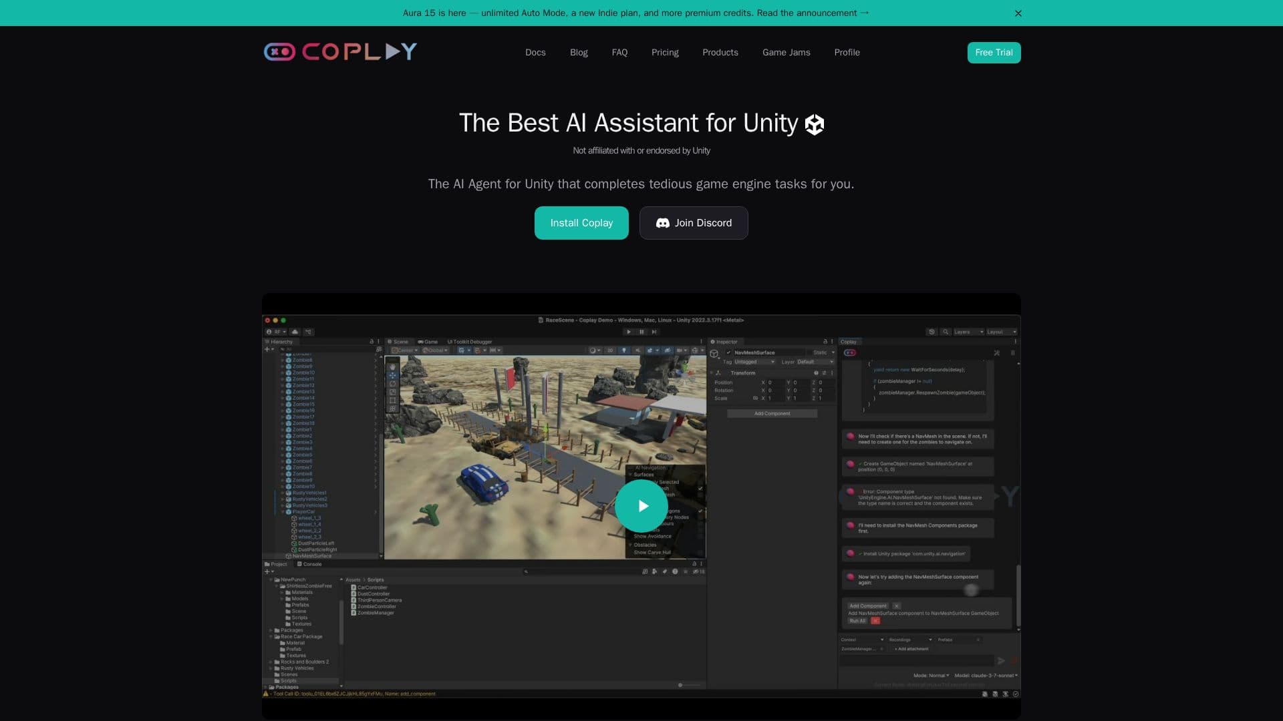This screenshot has height=721, width=1283.
Task: Open the Profile page
Action: point(847,52)
